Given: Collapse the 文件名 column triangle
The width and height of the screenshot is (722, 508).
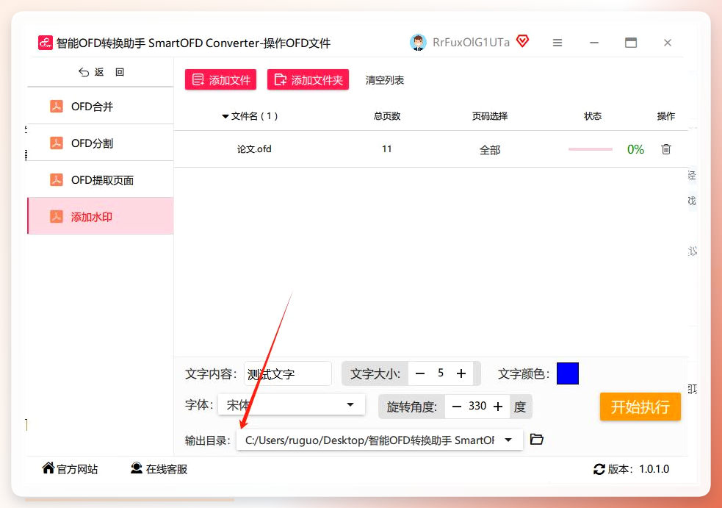Looking at the screenshot, I should 225,116.
